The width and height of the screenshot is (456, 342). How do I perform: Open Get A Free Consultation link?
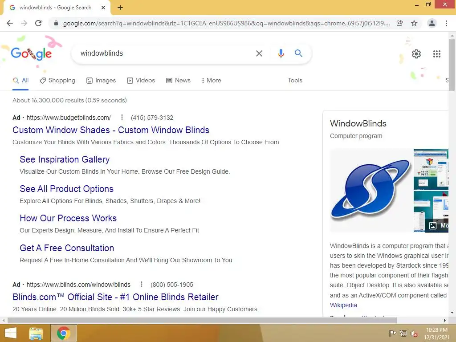click(67, 248)
